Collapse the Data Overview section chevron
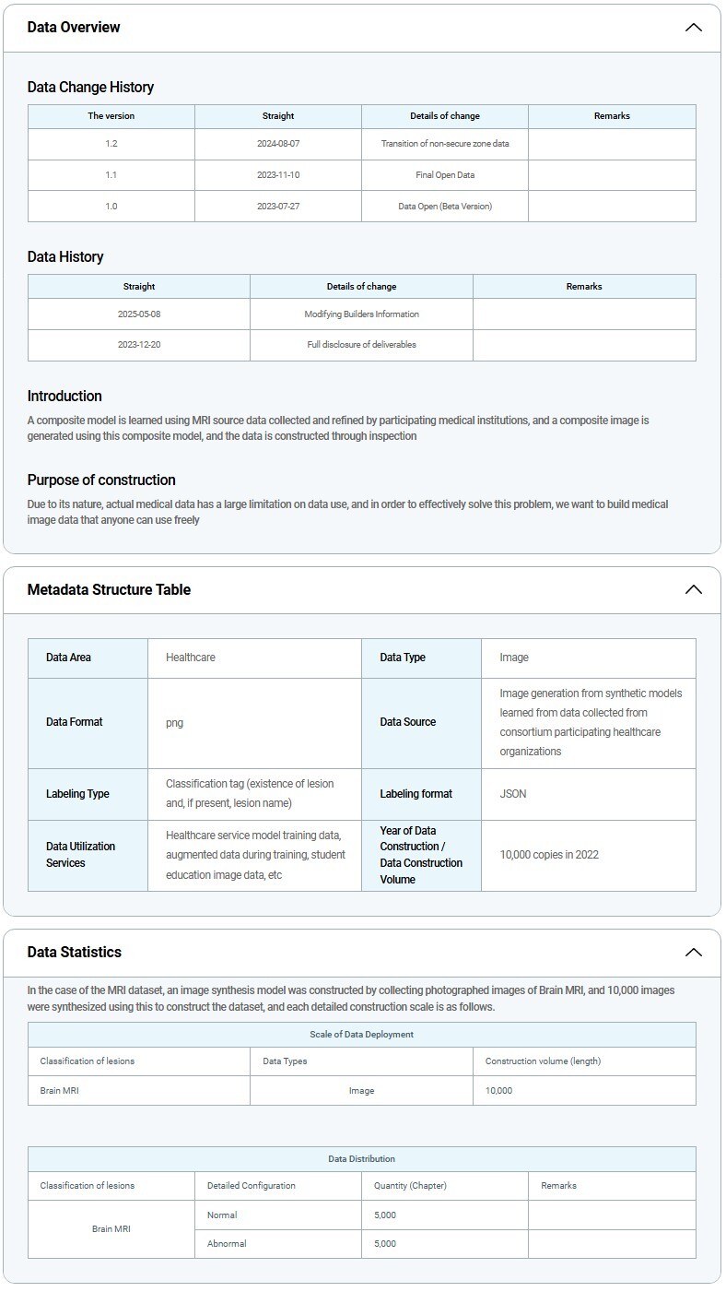 [x=693, y=28]
